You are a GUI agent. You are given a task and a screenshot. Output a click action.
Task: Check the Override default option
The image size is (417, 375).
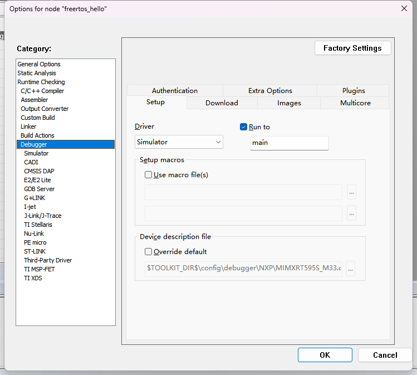(149, 252)
